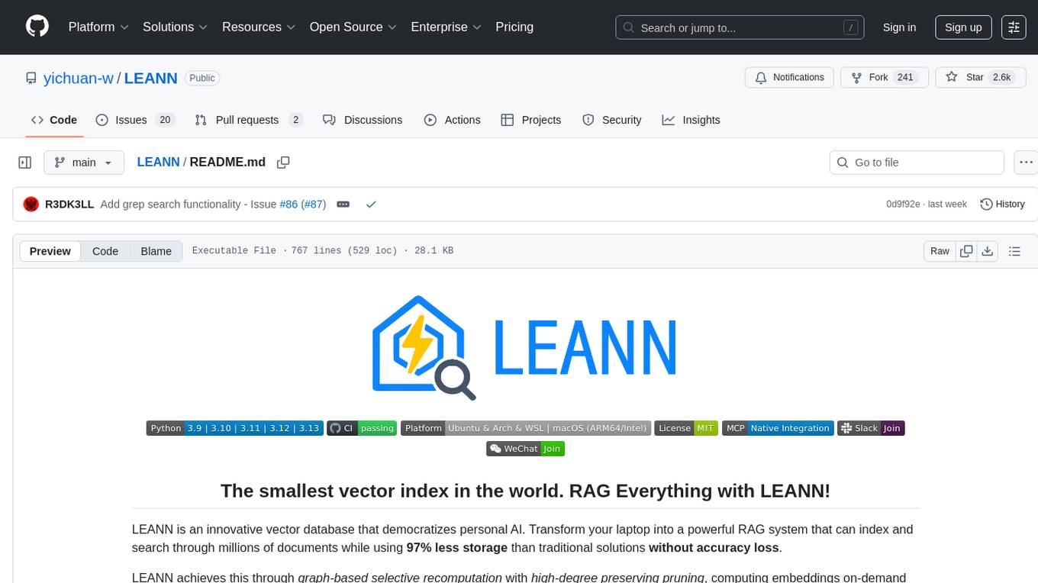Open the Actions tab
Image resolution: width=1038 pixels, height=583 pixels.
(x=452, y=120)
